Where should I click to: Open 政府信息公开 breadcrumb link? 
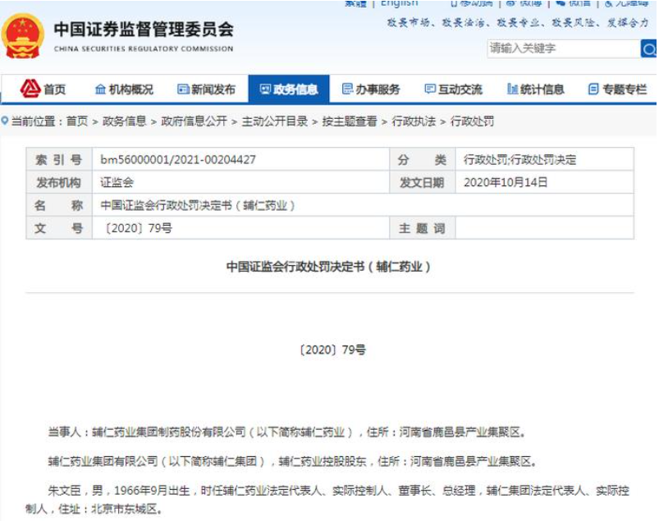pyautogui.click(x=194, y=121)
